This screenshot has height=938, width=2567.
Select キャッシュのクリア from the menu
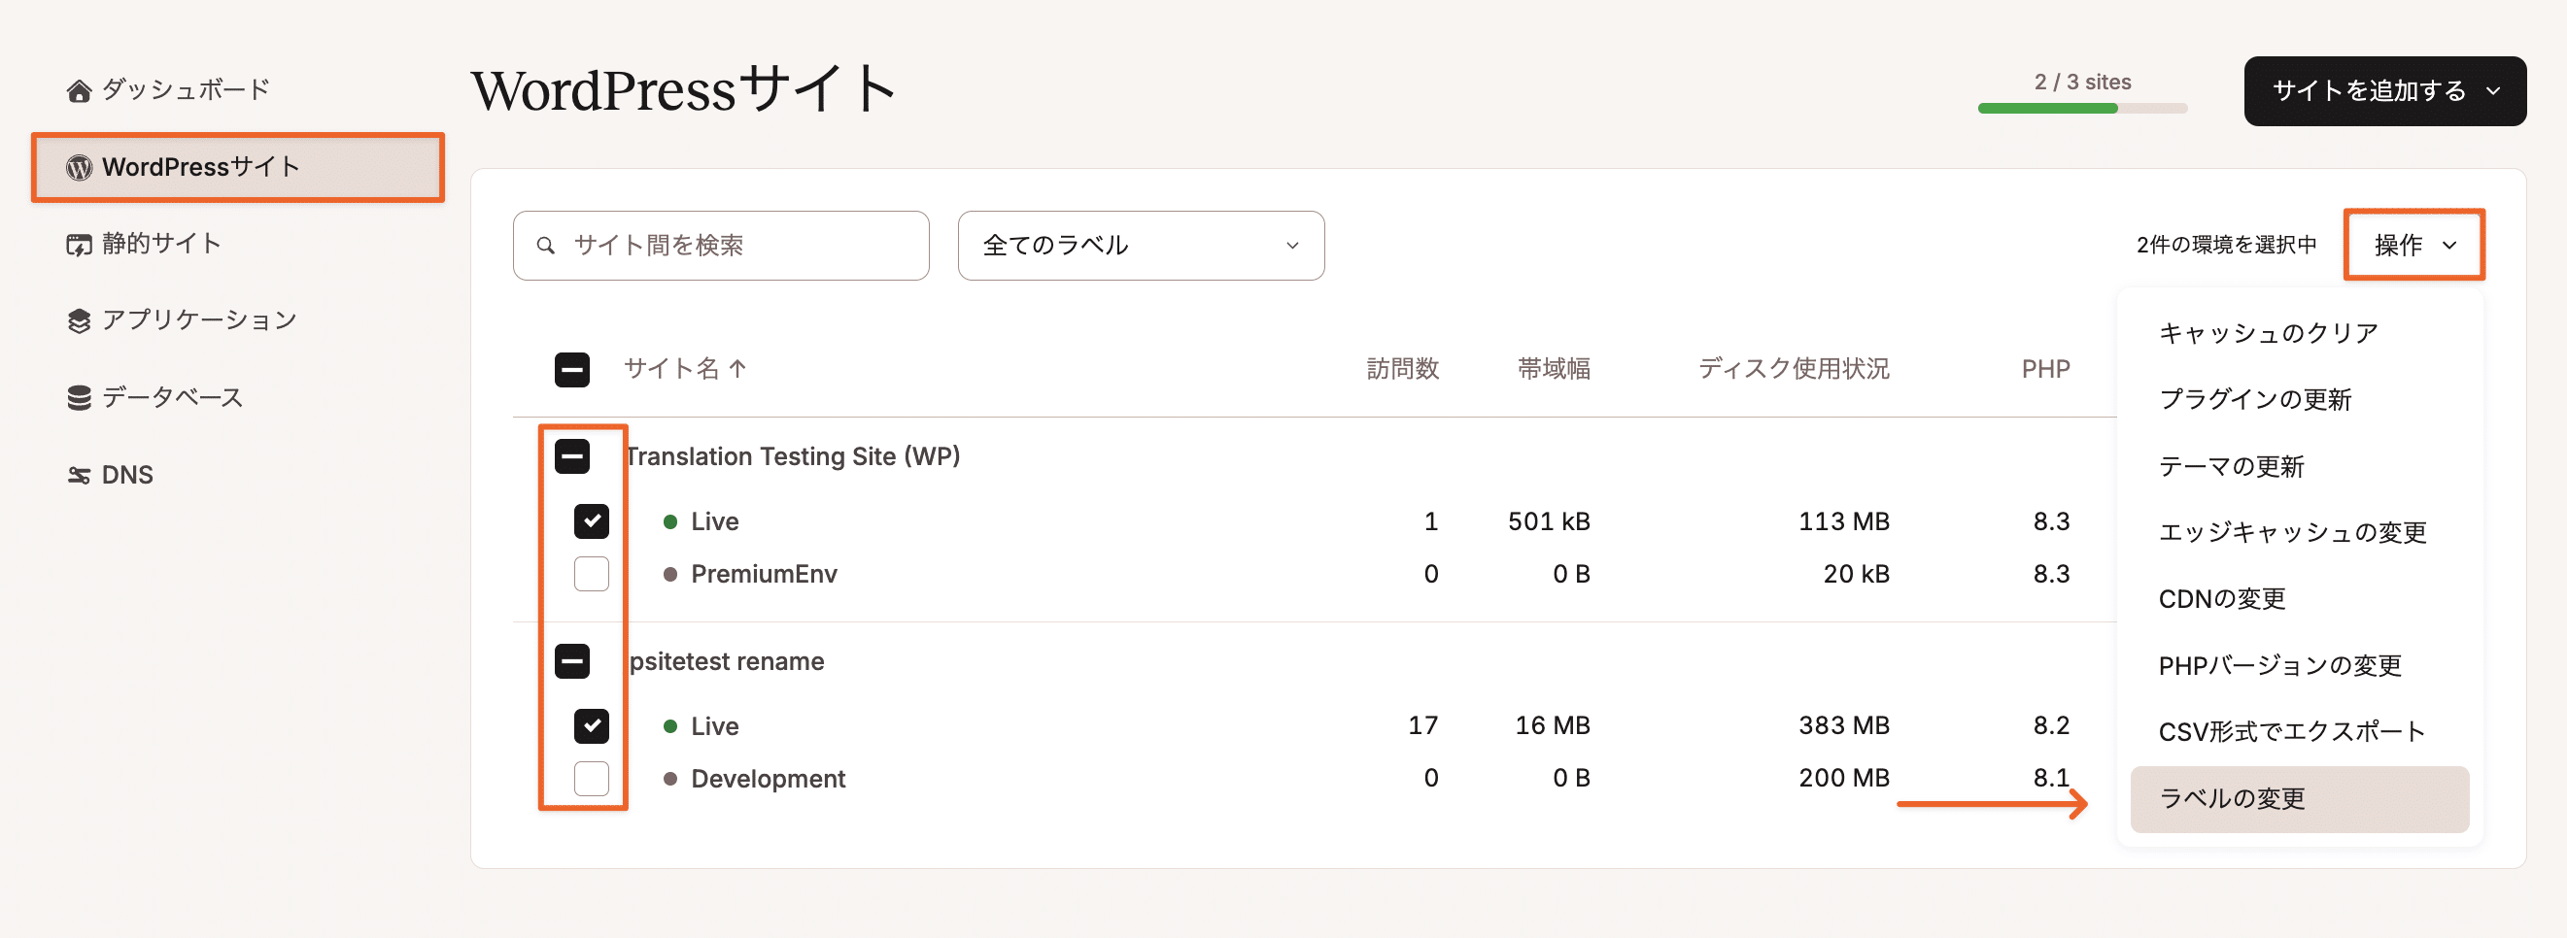click(x=2269, y=333)
